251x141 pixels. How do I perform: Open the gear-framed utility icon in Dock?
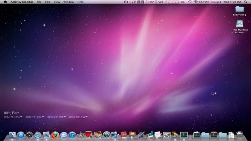point(167,135)
